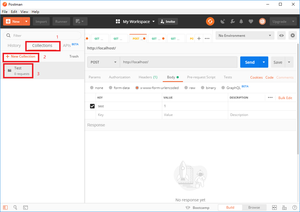Open environment quick look eye icon

[x=281, y=35]
